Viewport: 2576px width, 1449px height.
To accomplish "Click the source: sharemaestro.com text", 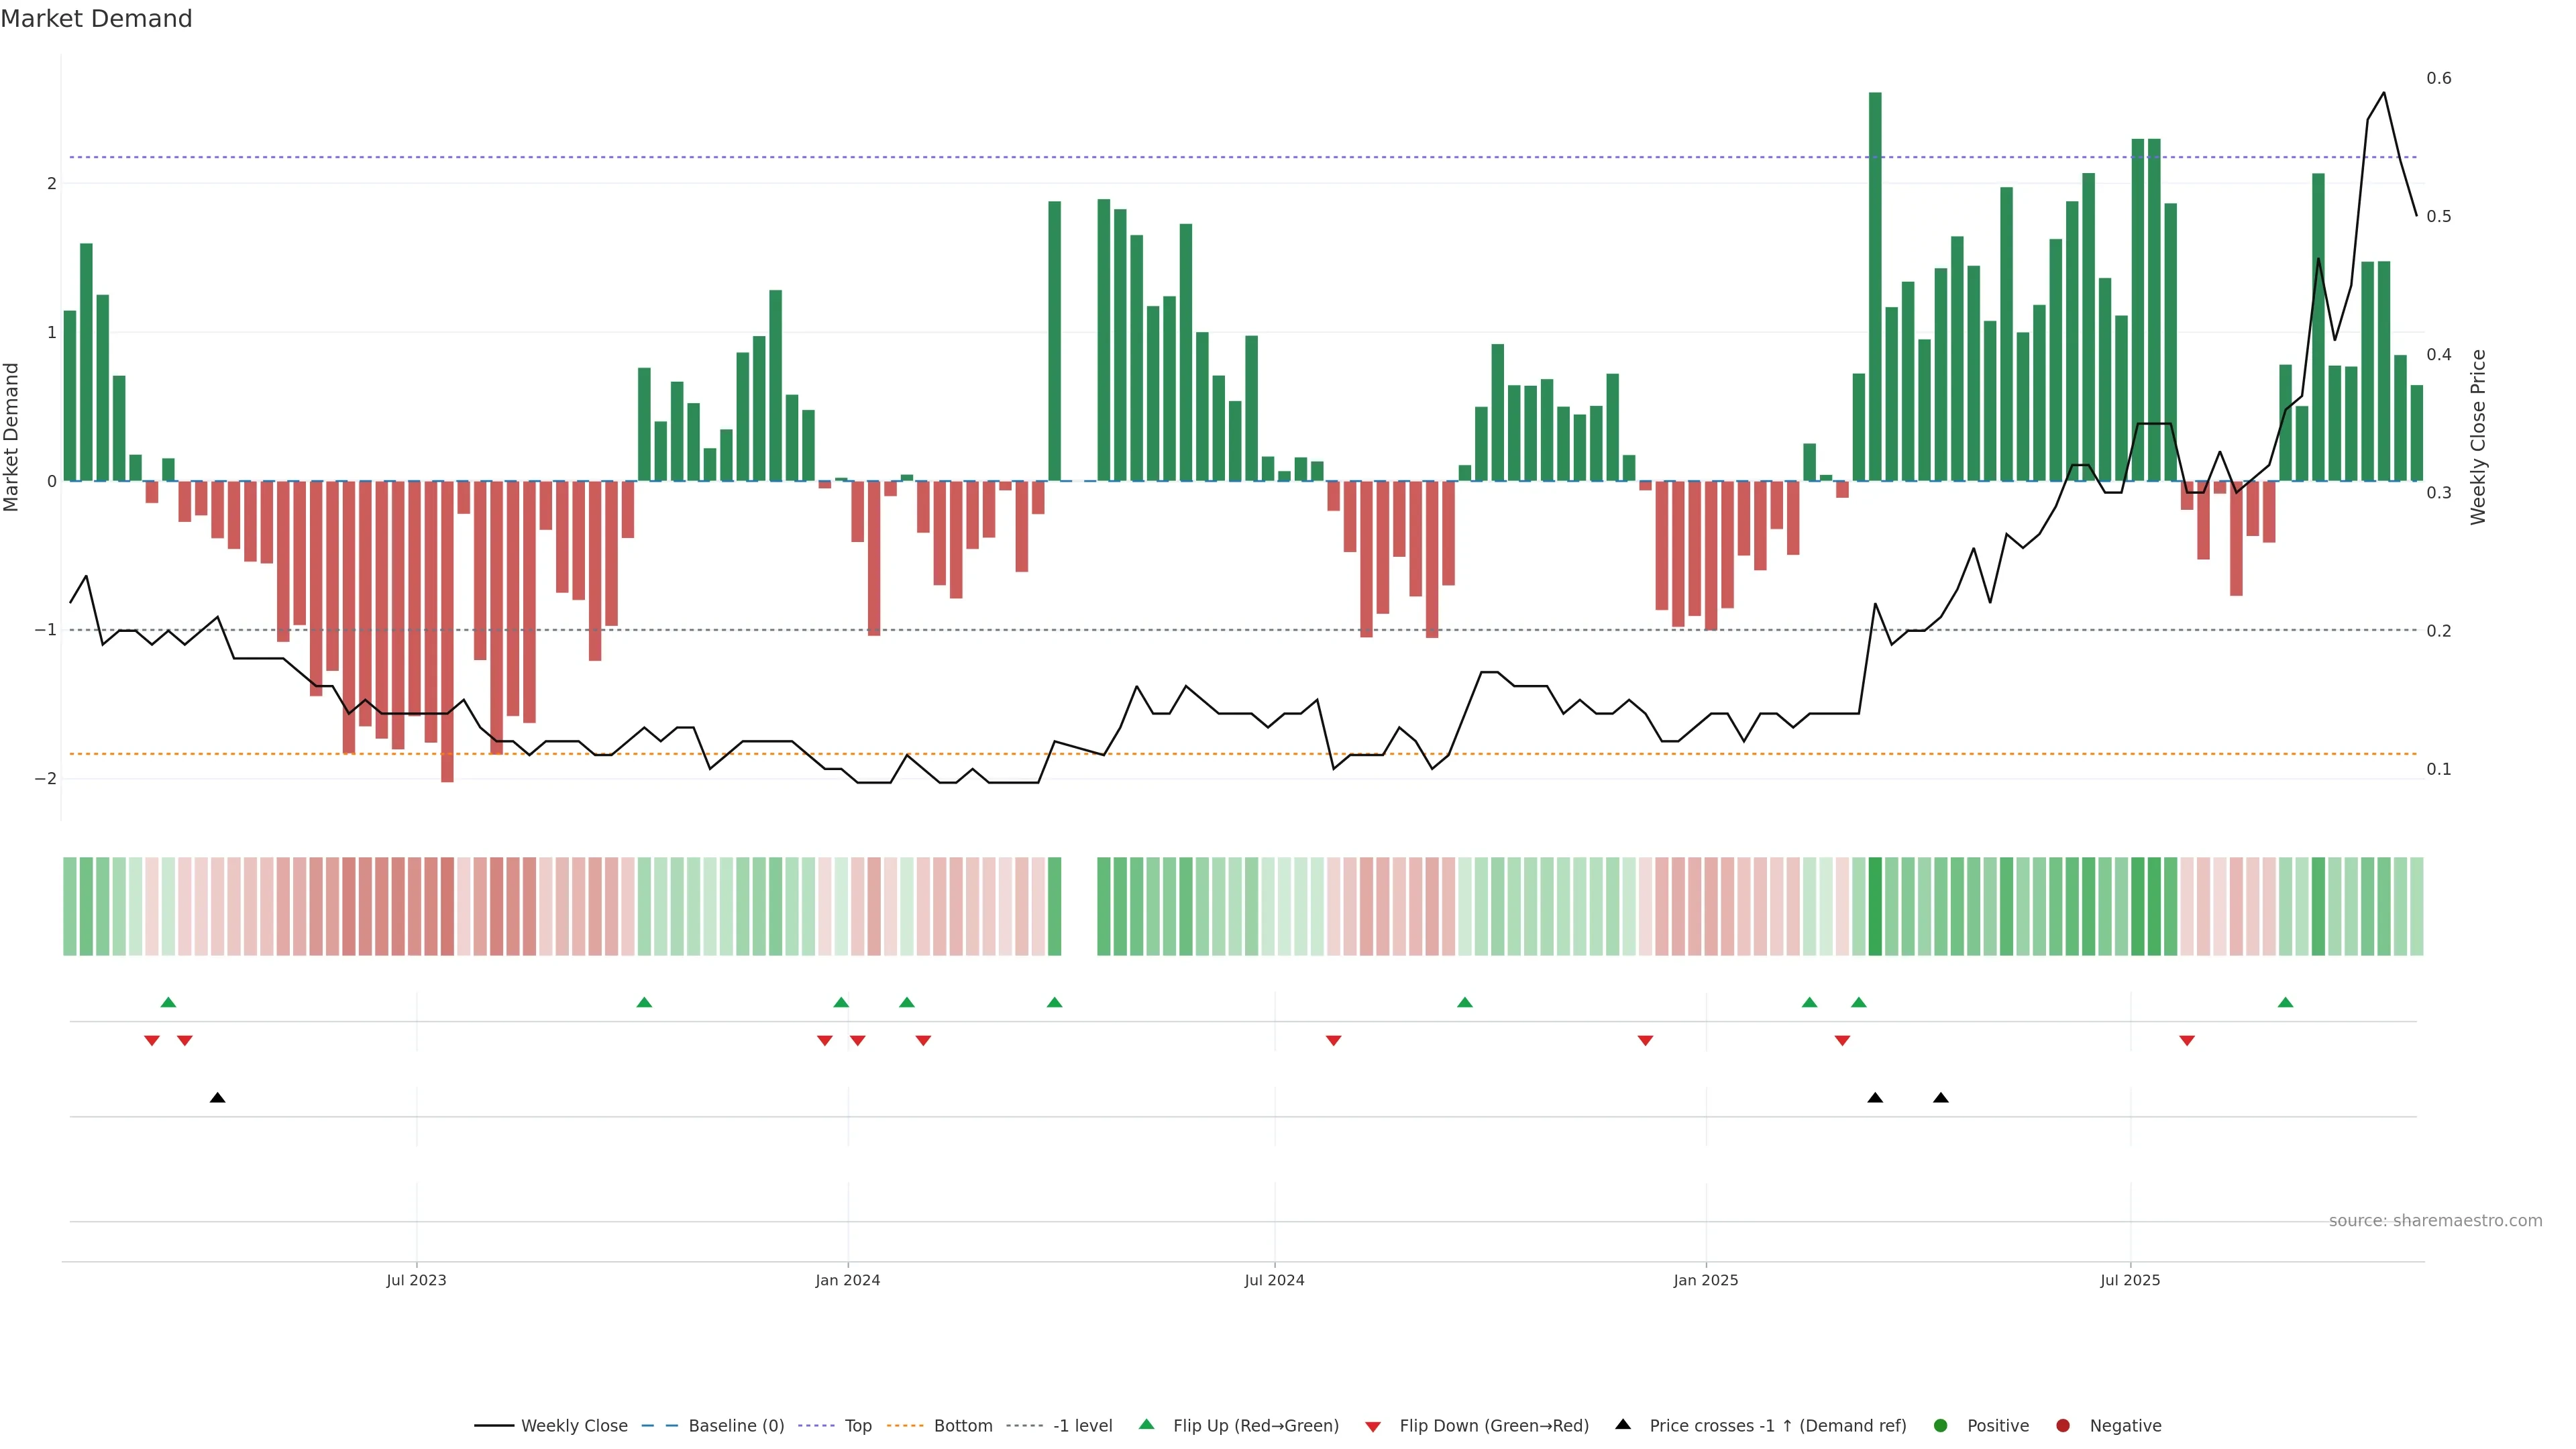I will coord(2435,1221).
